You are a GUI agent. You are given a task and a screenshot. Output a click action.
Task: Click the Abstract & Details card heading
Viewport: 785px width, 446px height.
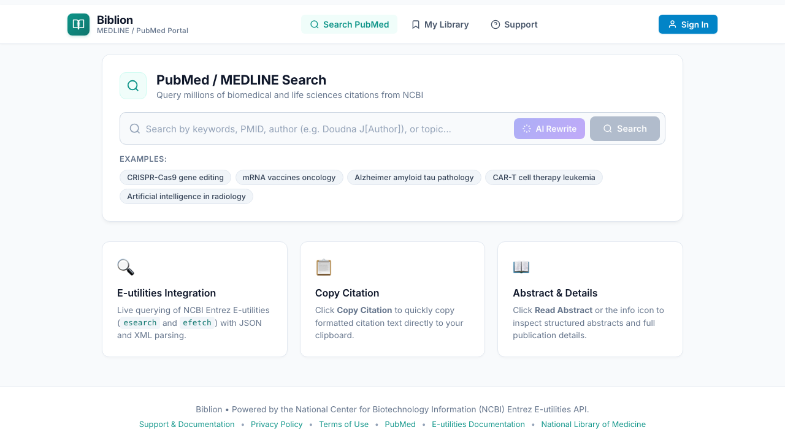555,293
